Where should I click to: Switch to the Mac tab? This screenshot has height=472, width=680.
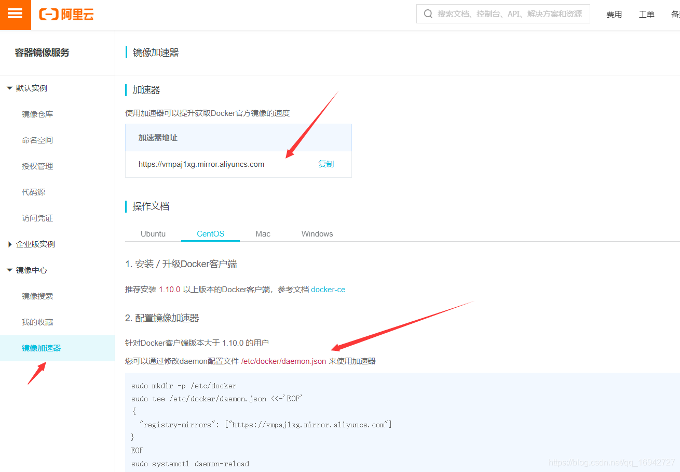click(263, 234)
